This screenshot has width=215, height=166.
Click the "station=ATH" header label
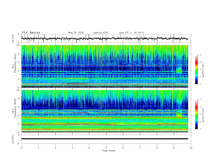click(101, 33)
